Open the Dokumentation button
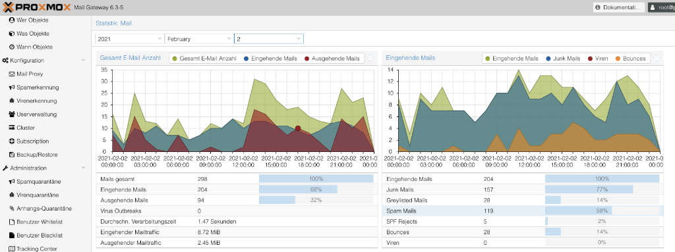Image resolution: width=675 pixels, height=252 pixels. 618,7
